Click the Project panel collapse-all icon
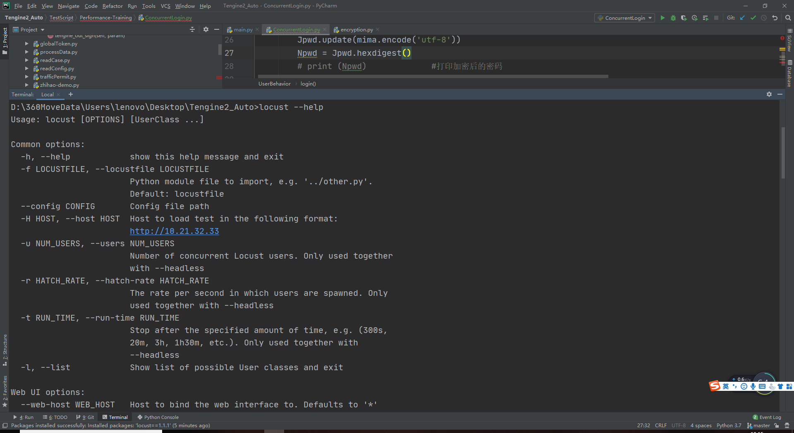 [x=192, y=29]
